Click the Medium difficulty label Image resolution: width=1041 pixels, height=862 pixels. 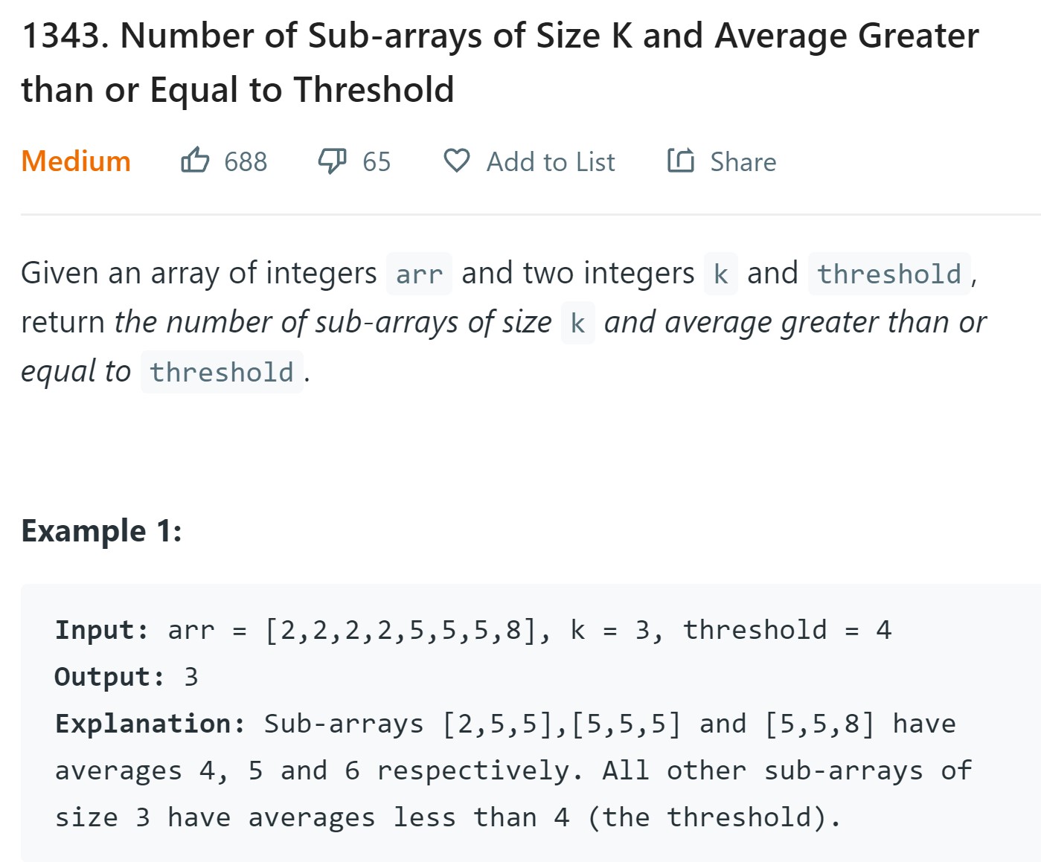(76, 161)
